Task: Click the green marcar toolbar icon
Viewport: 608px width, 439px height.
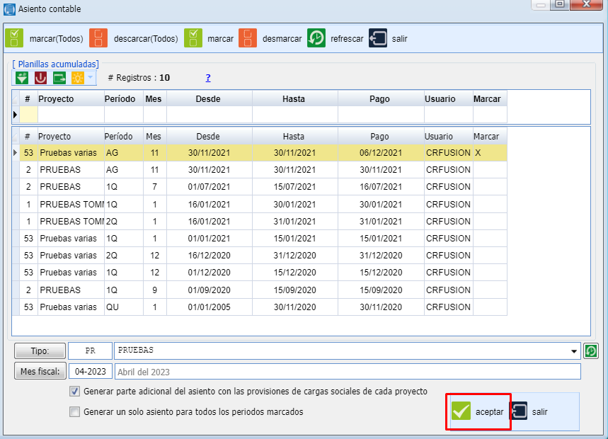Action: [x=193, y=38]
